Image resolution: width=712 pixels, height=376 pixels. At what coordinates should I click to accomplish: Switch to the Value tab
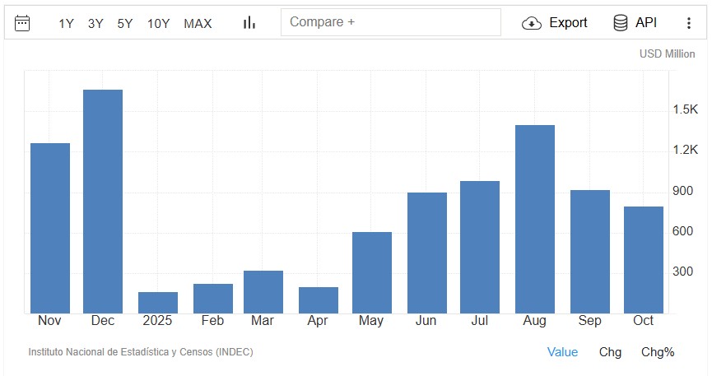tap(562, 352)
